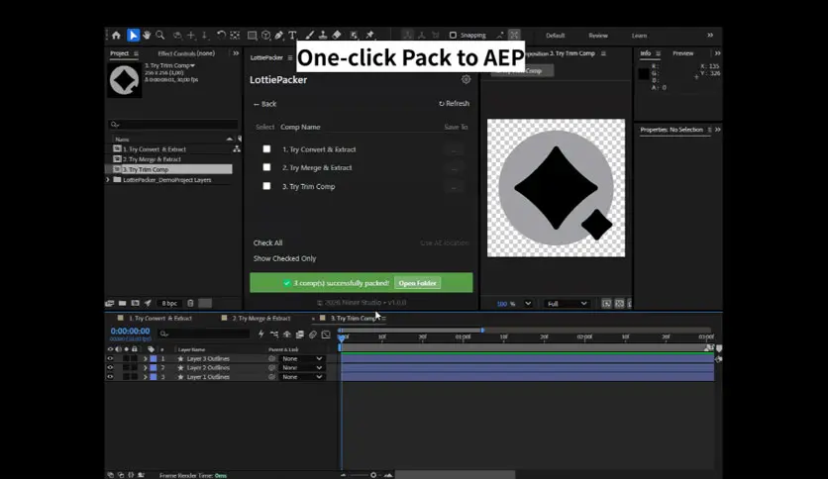Click the timeline layer search field
The width and height of the screenshot is (828, 479).
coord(204,334)
